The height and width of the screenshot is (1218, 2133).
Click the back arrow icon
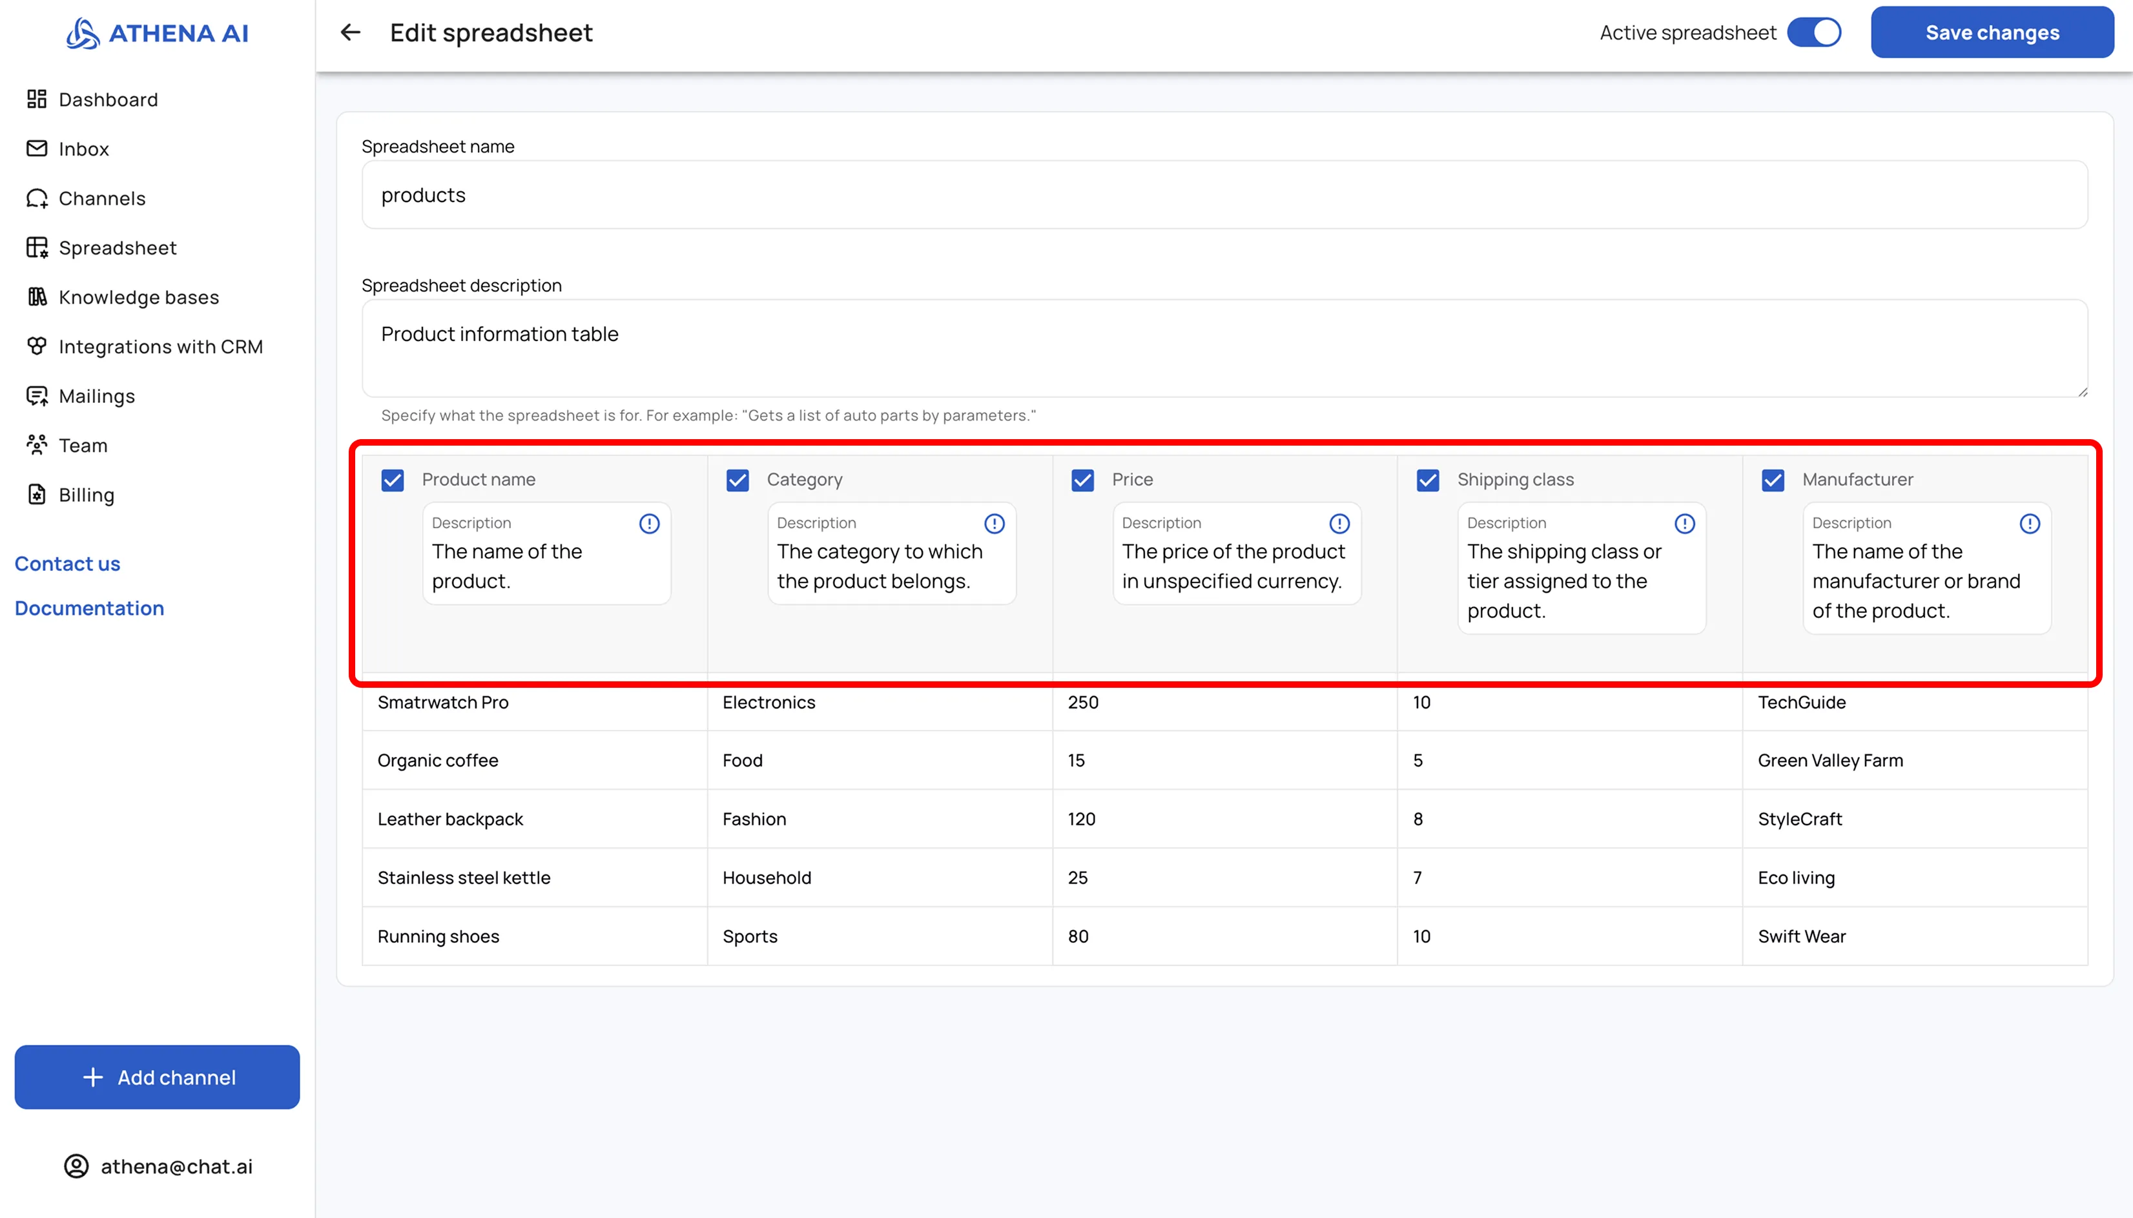point(351,33)
